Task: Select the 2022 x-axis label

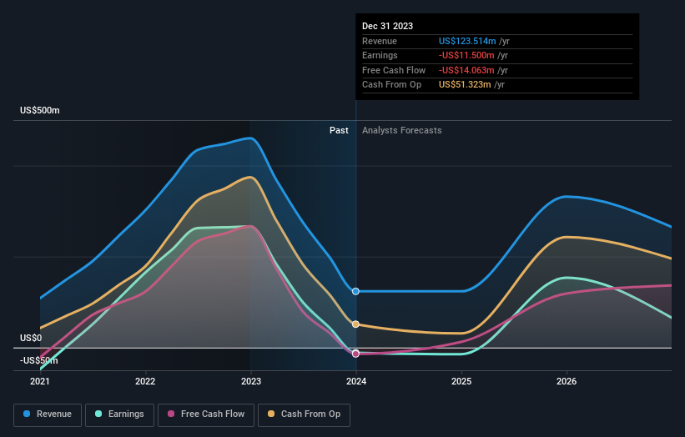Action: 145,381
